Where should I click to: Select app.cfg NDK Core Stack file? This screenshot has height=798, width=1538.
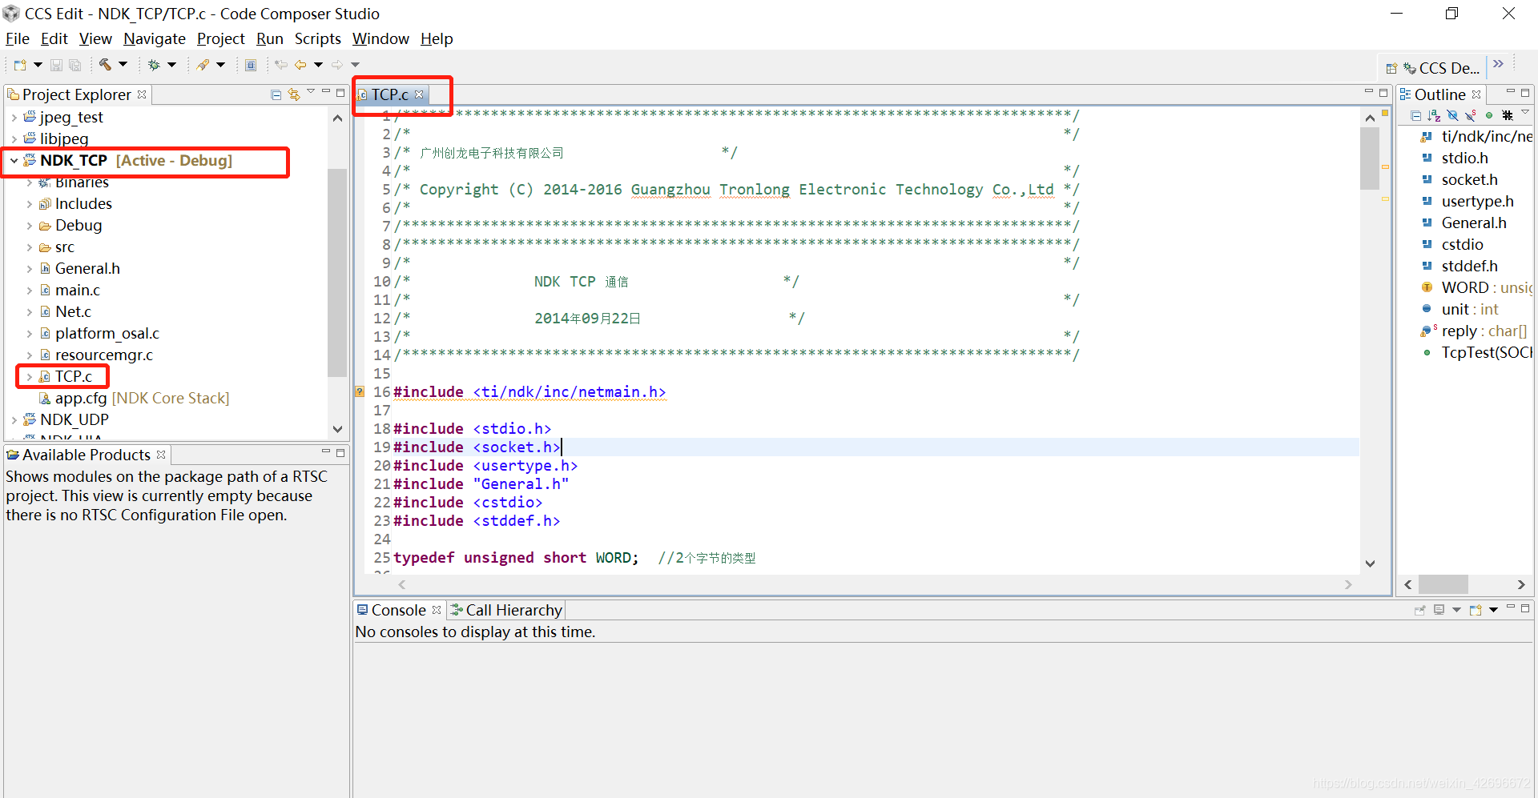pos(142,399)
